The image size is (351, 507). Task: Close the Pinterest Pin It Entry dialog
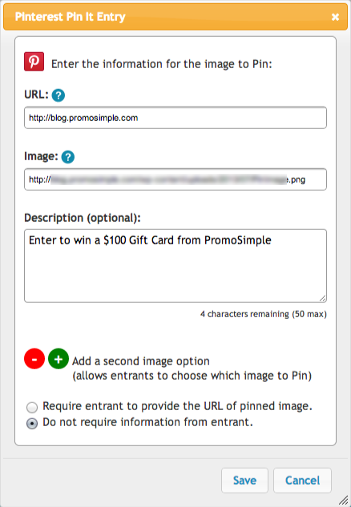click(335, 17)
